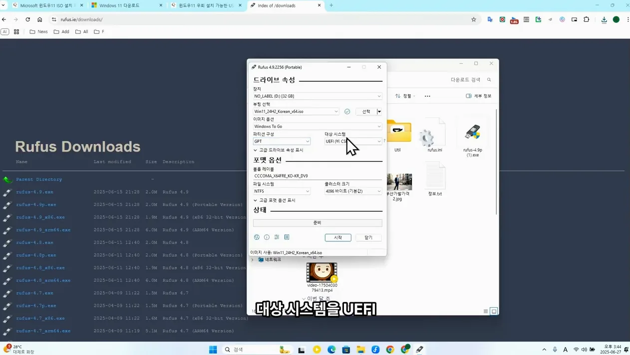Expand 네트워크 tree item in Explorer

coord(252,260)
